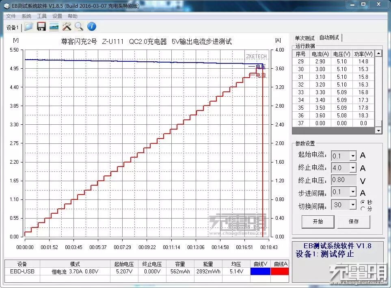
Task: Click the 恒电流 3.70A 0.80V mode cell
Action: click(x=75, y=271)
